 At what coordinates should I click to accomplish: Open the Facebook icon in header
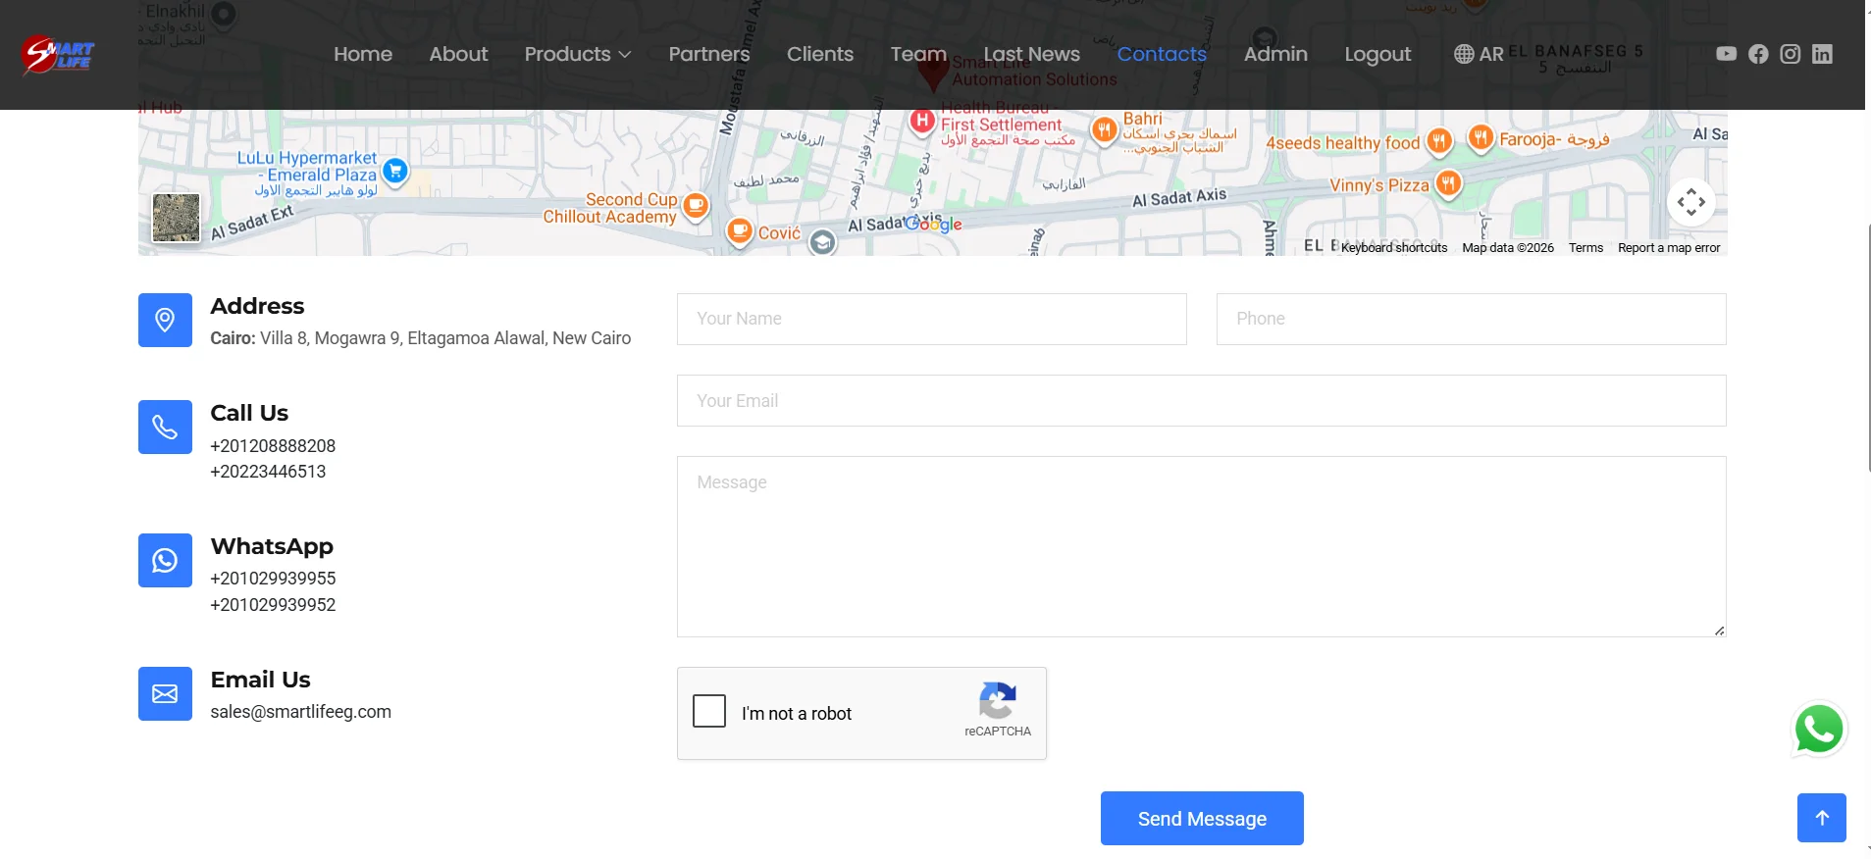click(x=1758, y=54)
